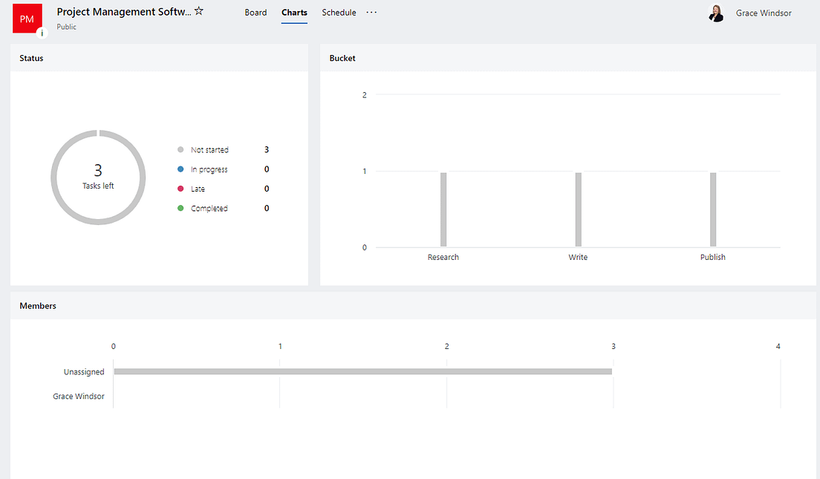The image size is (820, 479).
Task: Click the green Completed legend dot
Action: [x=180, y=208]
